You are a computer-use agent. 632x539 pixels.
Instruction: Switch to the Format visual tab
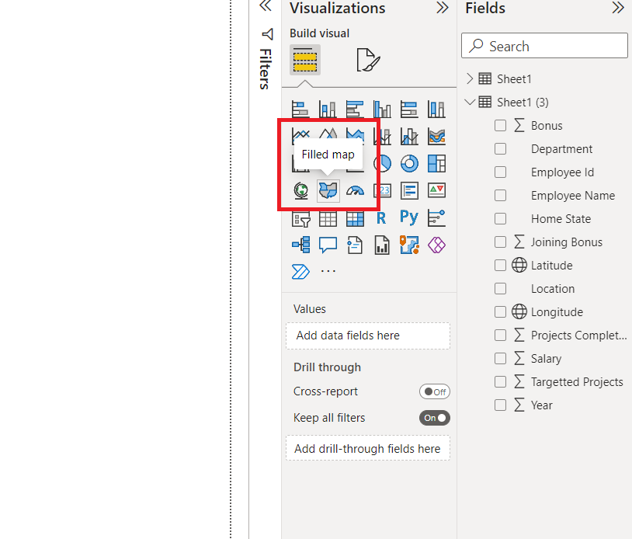click(x=368, y=60)
